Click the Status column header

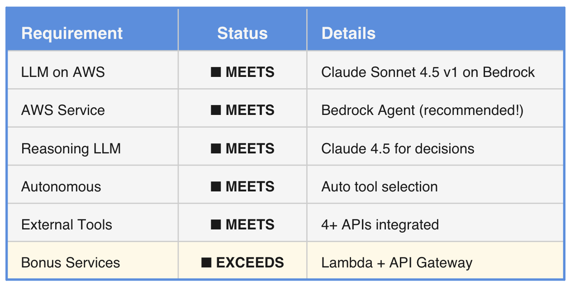pos(242,33)
